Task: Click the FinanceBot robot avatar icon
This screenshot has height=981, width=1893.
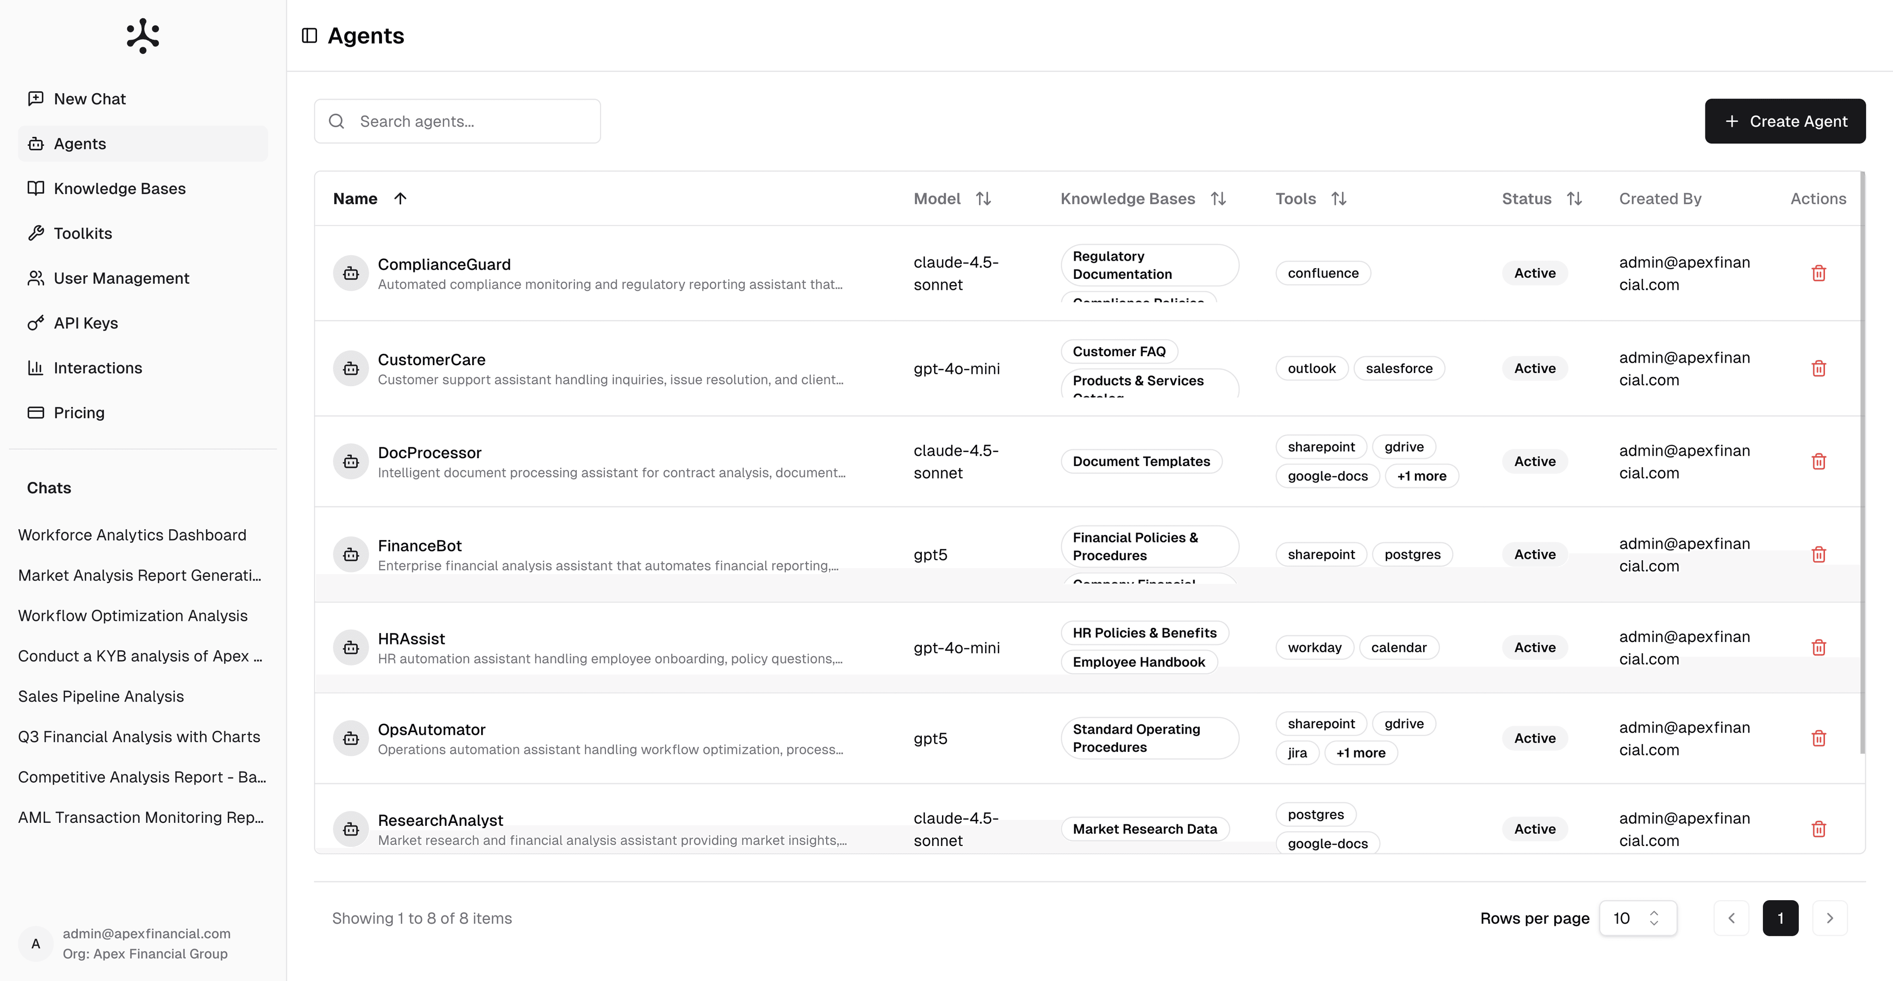Action: click(x=351, y=554)
